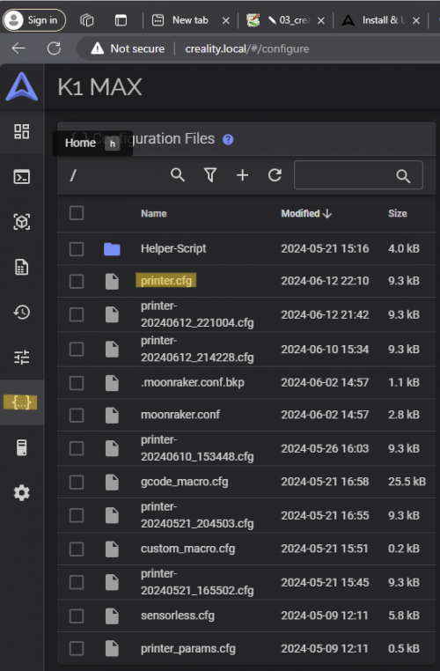Check the Helper-Script row checkbox
This screenshot has height=671, width=440.
pyautogui.click(x=77, y=249)
